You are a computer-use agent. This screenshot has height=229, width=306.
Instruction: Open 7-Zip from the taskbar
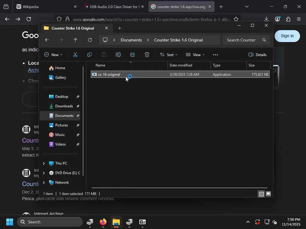click(x=143, y=222)
